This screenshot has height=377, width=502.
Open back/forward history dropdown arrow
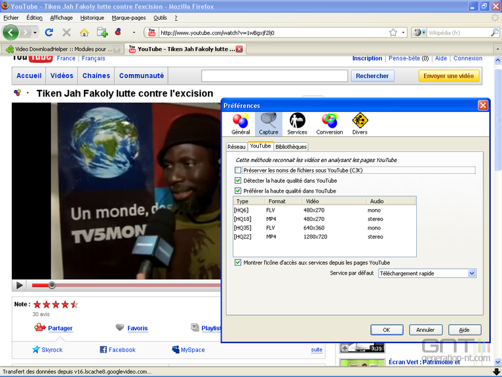coord(35,32)
